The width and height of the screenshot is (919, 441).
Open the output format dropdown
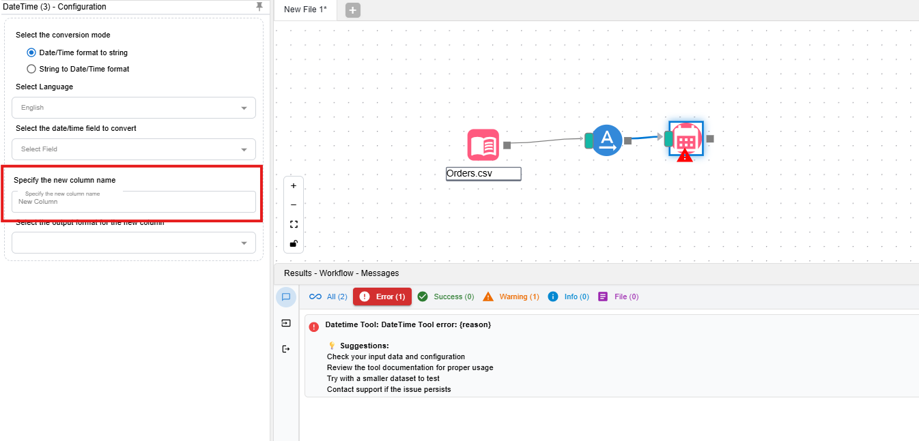click(x=134, y=243)
